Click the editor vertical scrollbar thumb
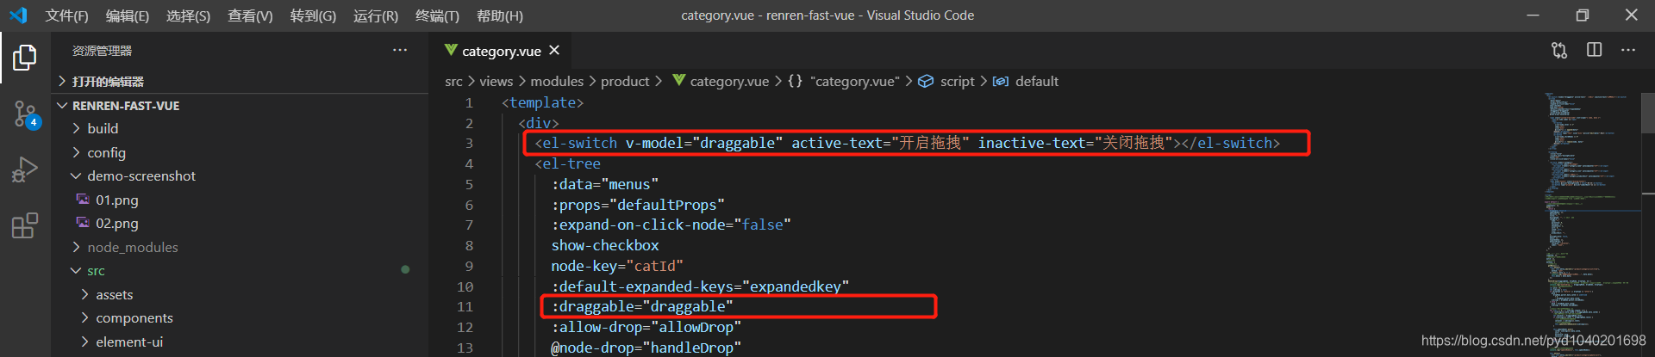1655x357 pixels. point(1647,112)
